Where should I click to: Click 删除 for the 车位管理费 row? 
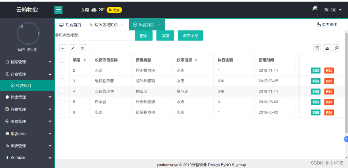[x=329, y=92]
